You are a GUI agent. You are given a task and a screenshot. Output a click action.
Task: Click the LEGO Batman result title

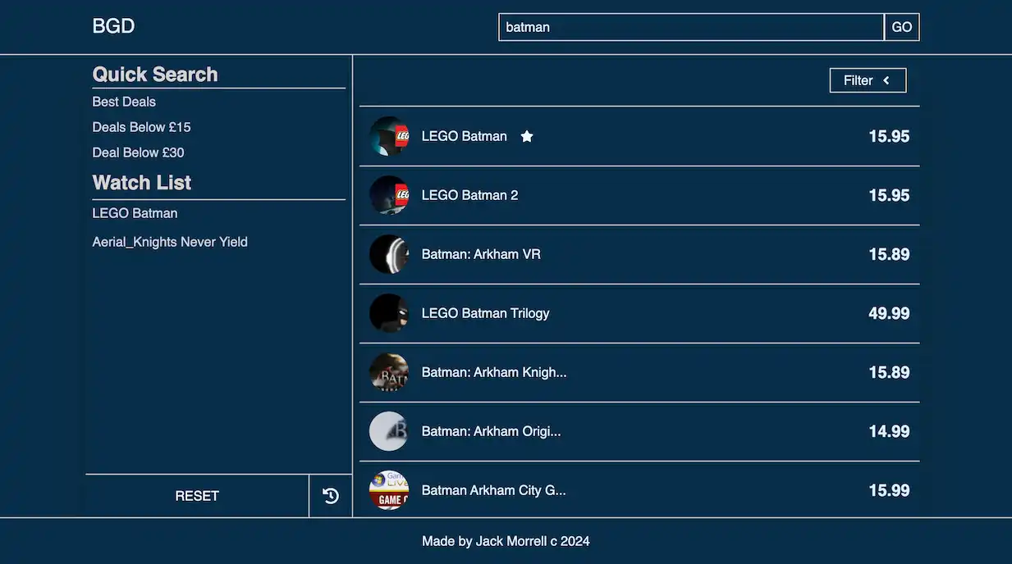click(465, 136)
